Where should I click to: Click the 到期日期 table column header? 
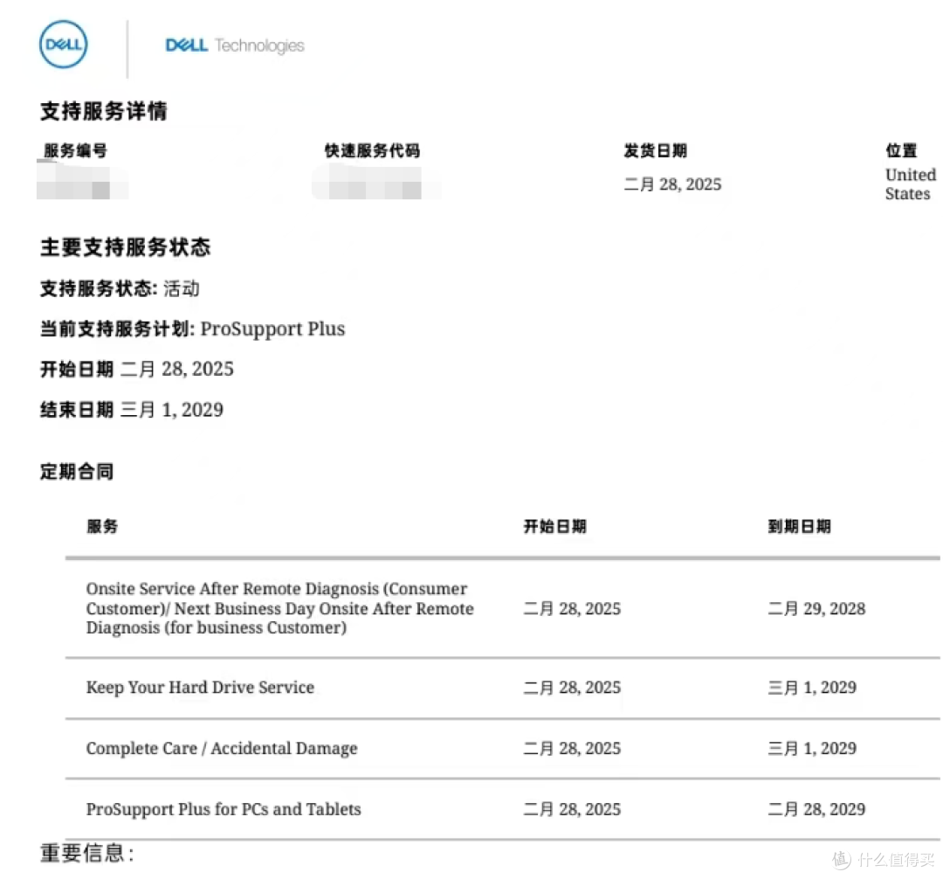(x=799, y=526)
